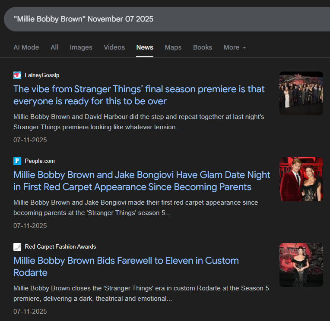
Task: Expand the More dropdown menu
Action: (235, 47)
